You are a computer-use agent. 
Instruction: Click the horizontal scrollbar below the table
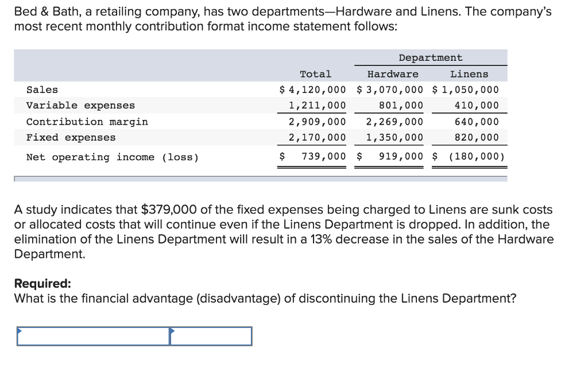[x=261, y=179]
